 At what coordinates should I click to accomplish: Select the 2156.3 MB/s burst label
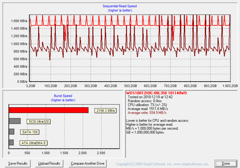106,111
